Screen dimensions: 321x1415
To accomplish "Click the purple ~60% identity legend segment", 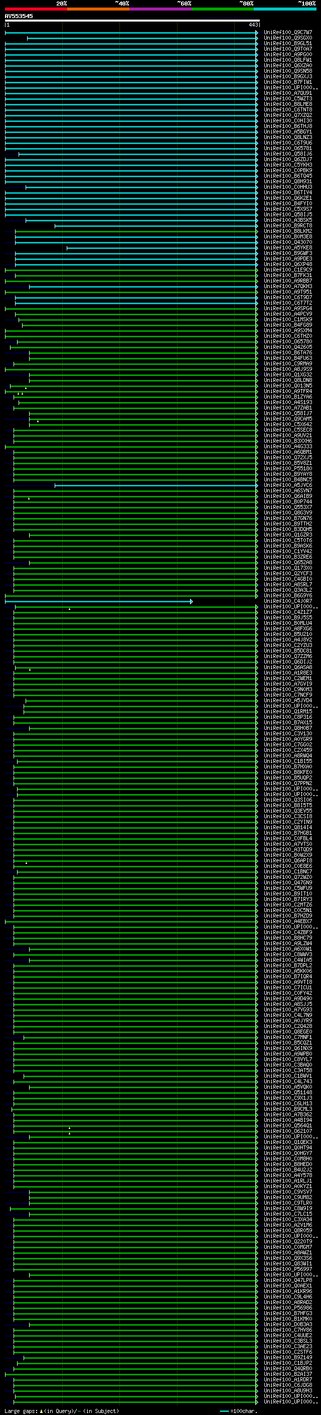I will coord(160,9).
